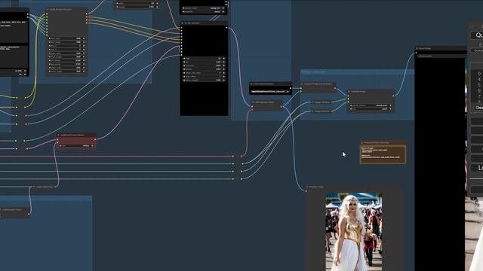The width and height of the screenshot is (483, 271).
Task: Collapse the gray many-widget node's title dot
Action: (x=48, y=10)
